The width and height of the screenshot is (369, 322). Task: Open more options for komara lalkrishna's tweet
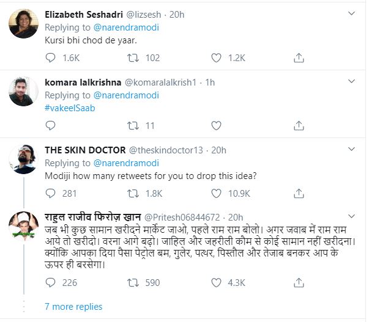[x=351, y=81]
